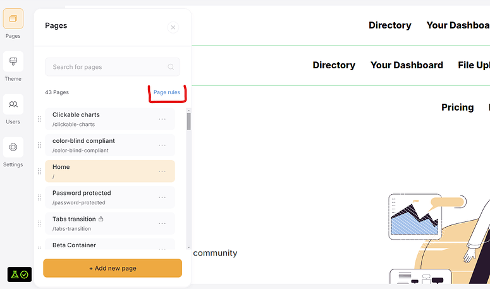Click Your Dashboard in second navigation bar
Screen dimensions: 490x289
407,65
